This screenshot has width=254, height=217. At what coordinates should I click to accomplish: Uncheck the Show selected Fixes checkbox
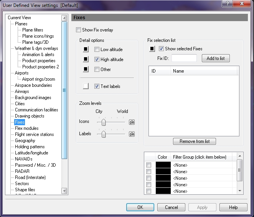click(x=162, y=49)
